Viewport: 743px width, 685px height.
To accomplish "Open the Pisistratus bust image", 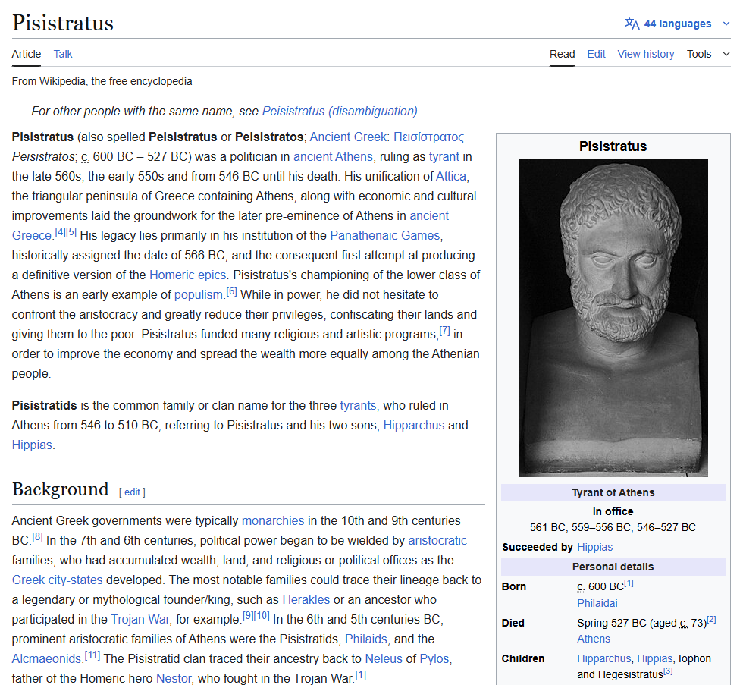I will click(613, 317).
